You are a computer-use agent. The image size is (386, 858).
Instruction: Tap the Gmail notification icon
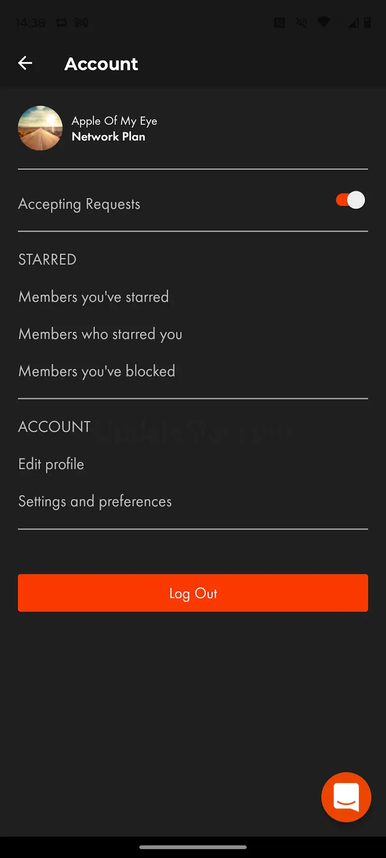click(x=81, y=23)
